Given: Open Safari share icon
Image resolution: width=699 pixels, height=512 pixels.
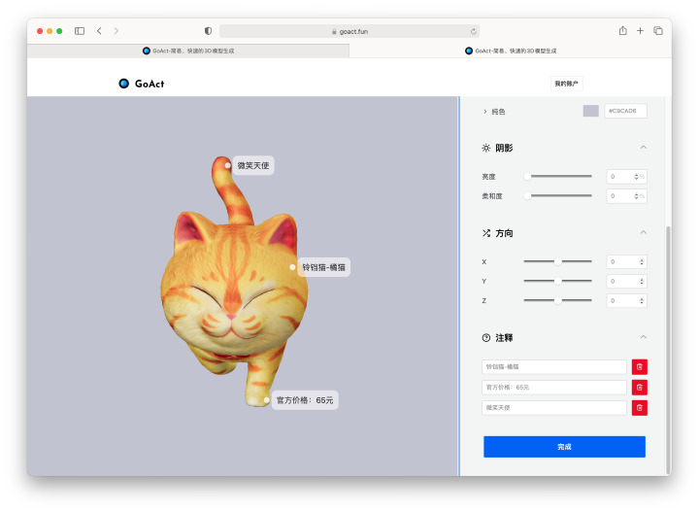Looking at the screenshot, I should (x=622, y=31).
